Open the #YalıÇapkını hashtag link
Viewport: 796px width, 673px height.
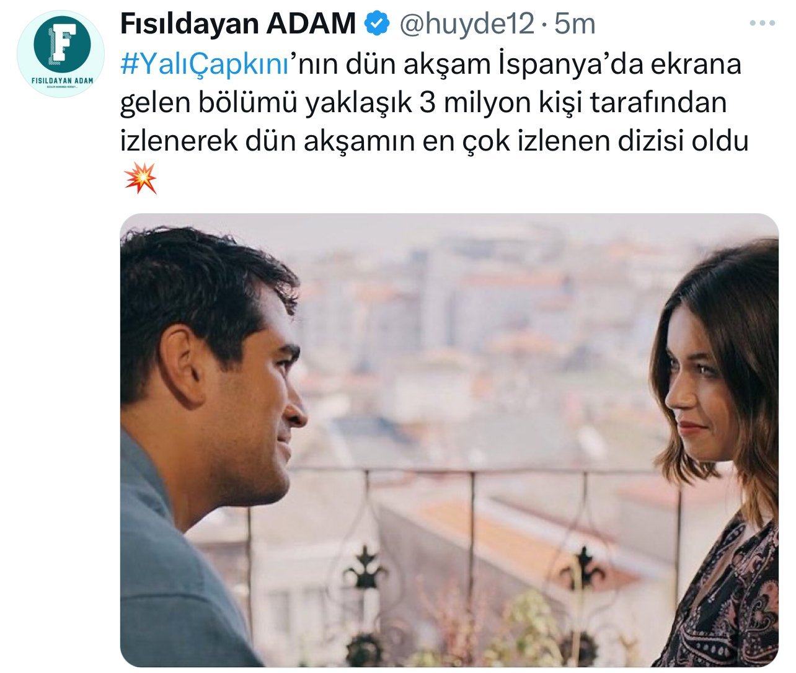tap(205, 64)
